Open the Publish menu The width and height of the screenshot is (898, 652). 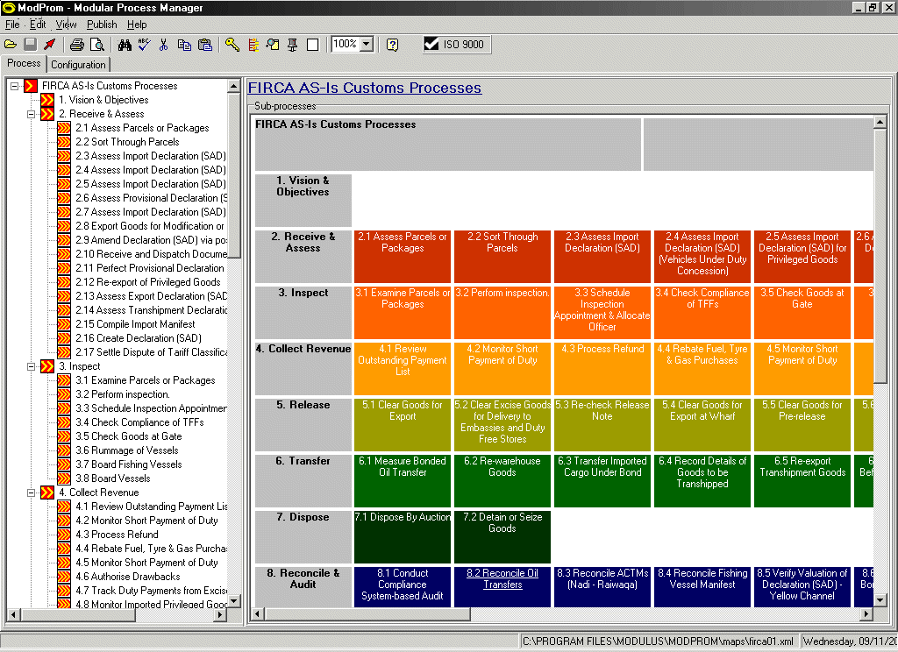(x=102, y=25)
